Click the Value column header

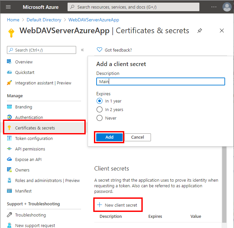point(196,216)
